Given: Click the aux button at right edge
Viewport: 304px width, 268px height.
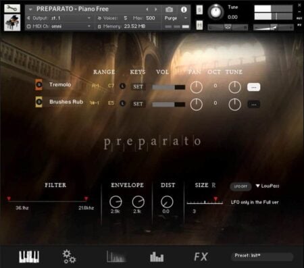Looking at the screenshot, I should click(x=299, y=18).
